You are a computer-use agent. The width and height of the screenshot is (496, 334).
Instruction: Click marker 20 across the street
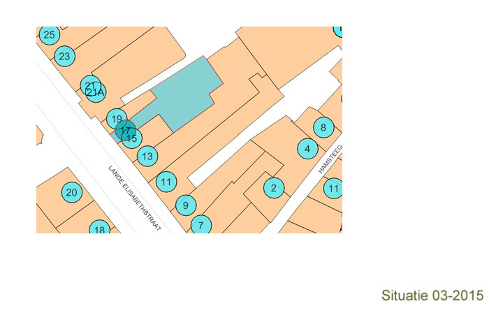pyautogui.click(x=71, y=192)
